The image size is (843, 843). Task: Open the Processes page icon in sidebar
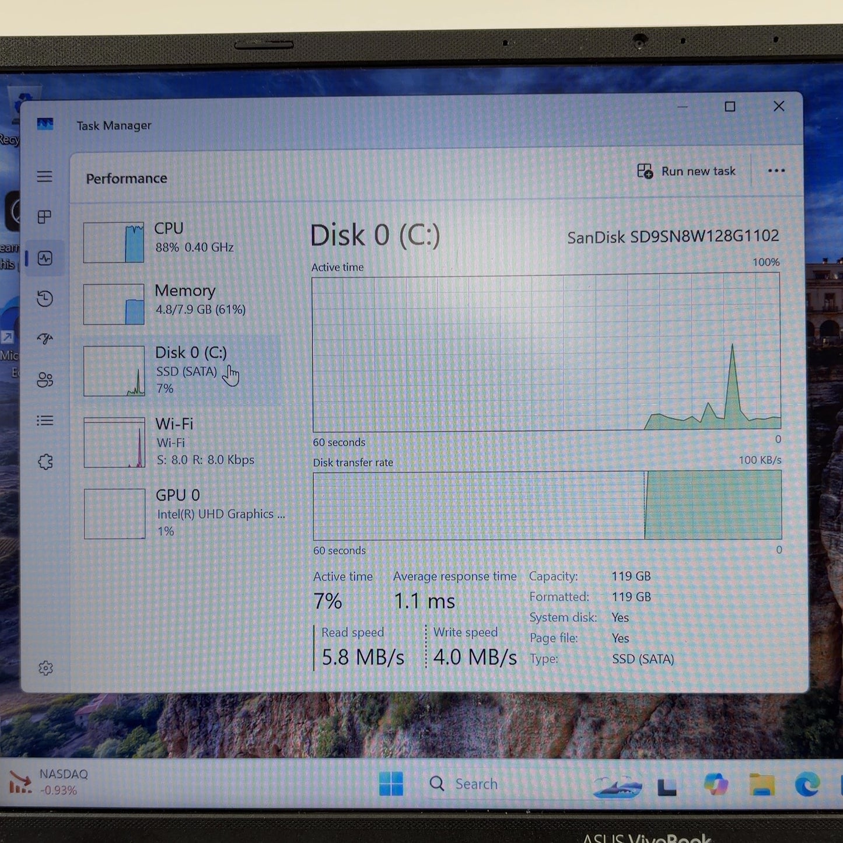point(44,217)
